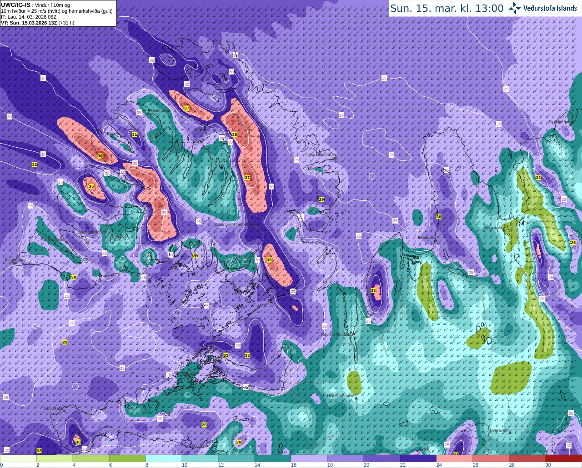Pick the dark red 30+ m/s legend swatch
The height and width of the screenshot is (468, 582).
coord(564,458)
